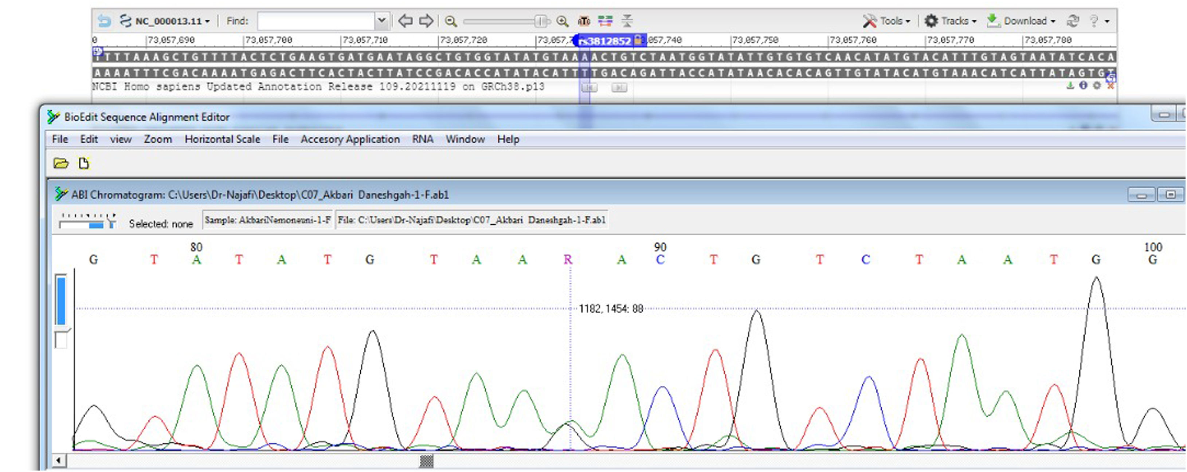Screen dimensions: 1187x472
Task: Toggle the lock on rs3812852 marker
Action: tap(638, 40)
